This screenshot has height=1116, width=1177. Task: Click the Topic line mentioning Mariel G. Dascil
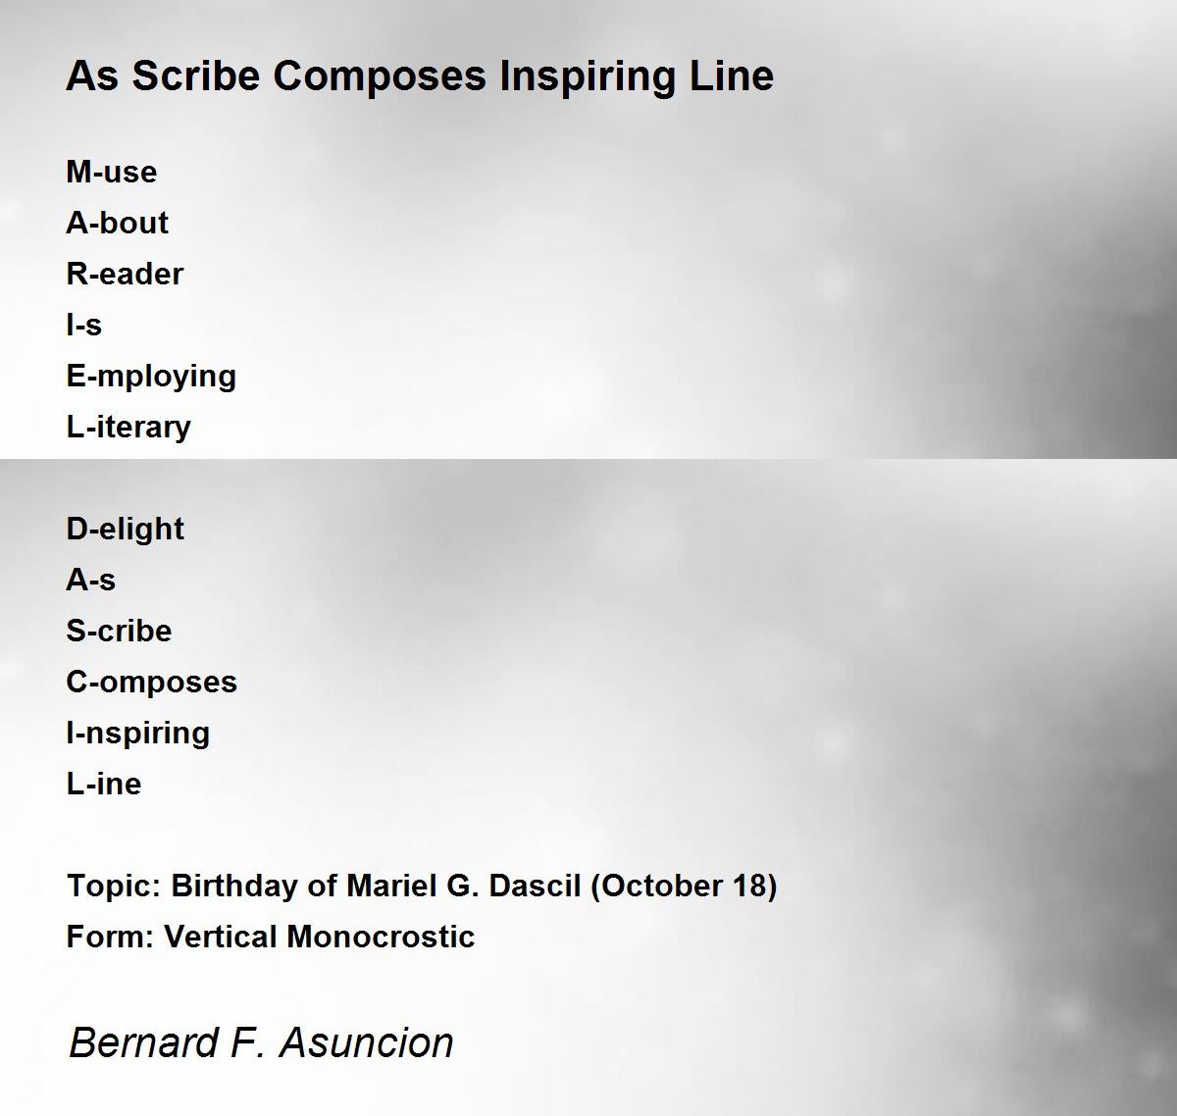tap(422, 886)
